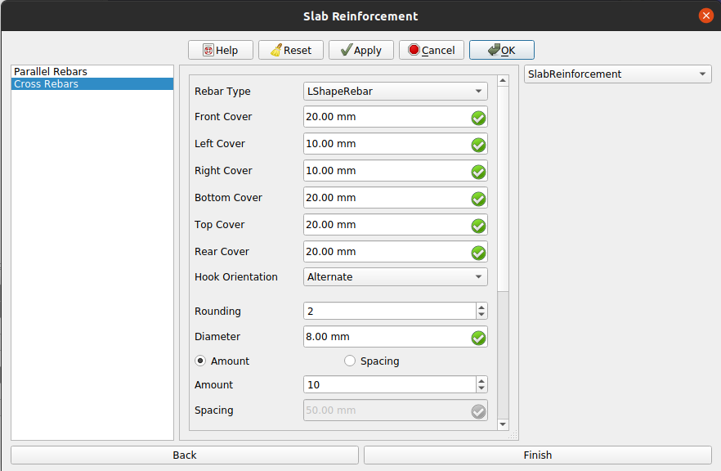Click the Top Cover green check icon
721x471 pixels.
pyautogui.click(x=478, y=227)
